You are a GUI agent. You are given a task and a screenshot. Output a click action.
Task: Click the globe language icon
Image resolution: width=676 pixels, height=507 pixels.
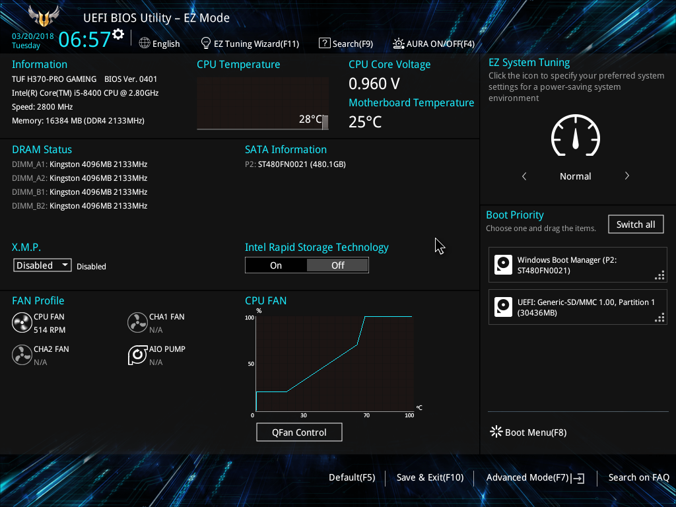point(145,43)
